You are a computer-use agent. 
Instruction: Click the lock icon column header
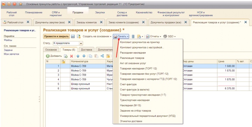63,62
